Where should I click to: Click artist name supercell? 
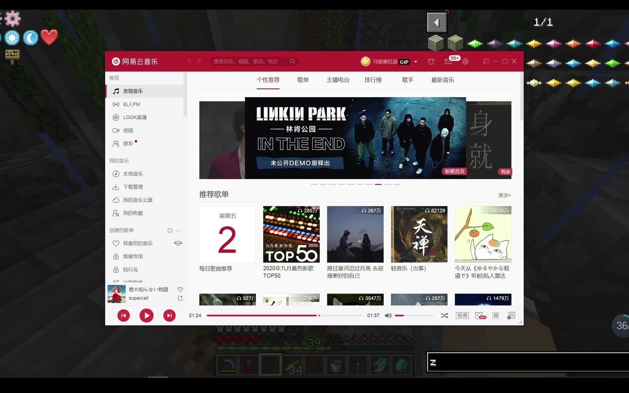point(139,298)
